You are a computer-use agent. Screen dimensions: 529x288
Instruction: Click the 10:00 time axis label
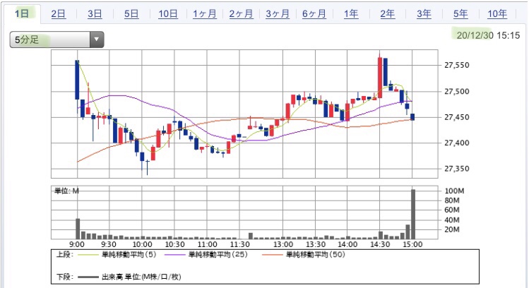point(142,244)
